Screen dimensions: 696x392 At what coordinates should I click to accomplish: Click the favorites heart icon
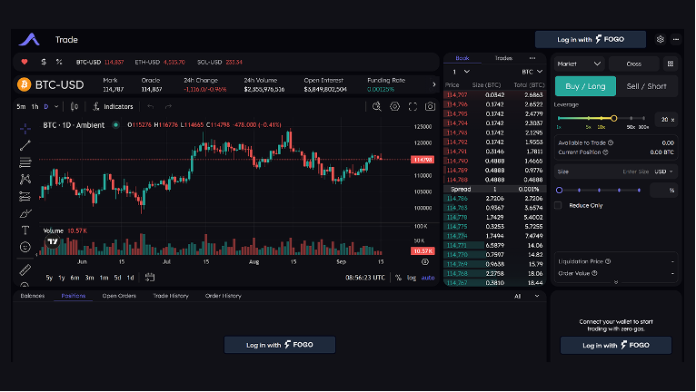point(25,62)
